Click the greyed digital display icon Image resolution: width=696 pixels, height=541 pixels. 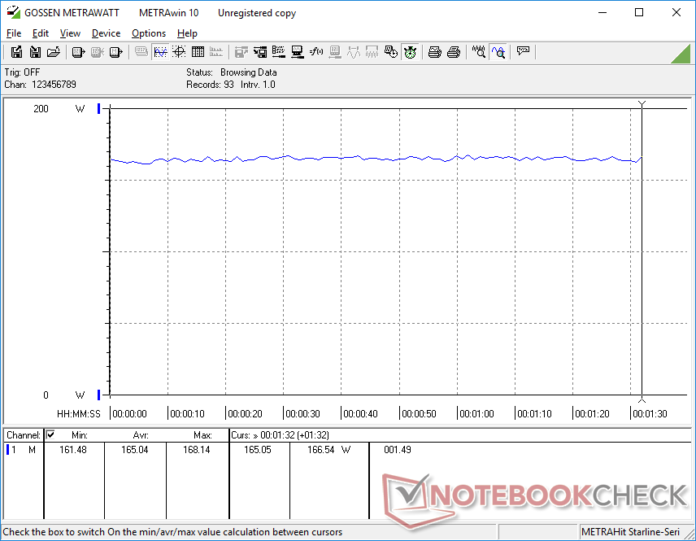click(141, 52)
